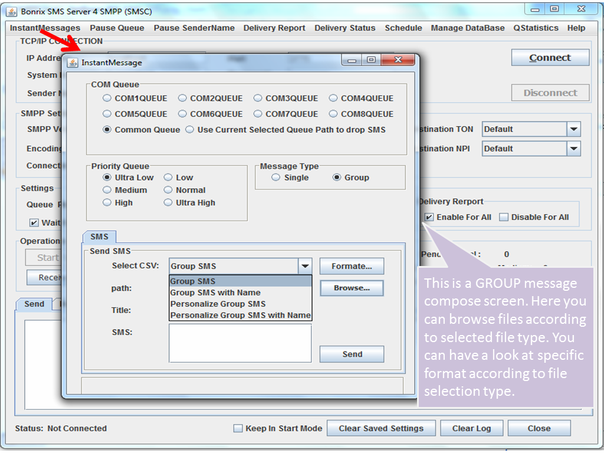Select the SMS tab in InstantMessage
This screenshot has width=604, height=453.
click(x=99, y=237)
